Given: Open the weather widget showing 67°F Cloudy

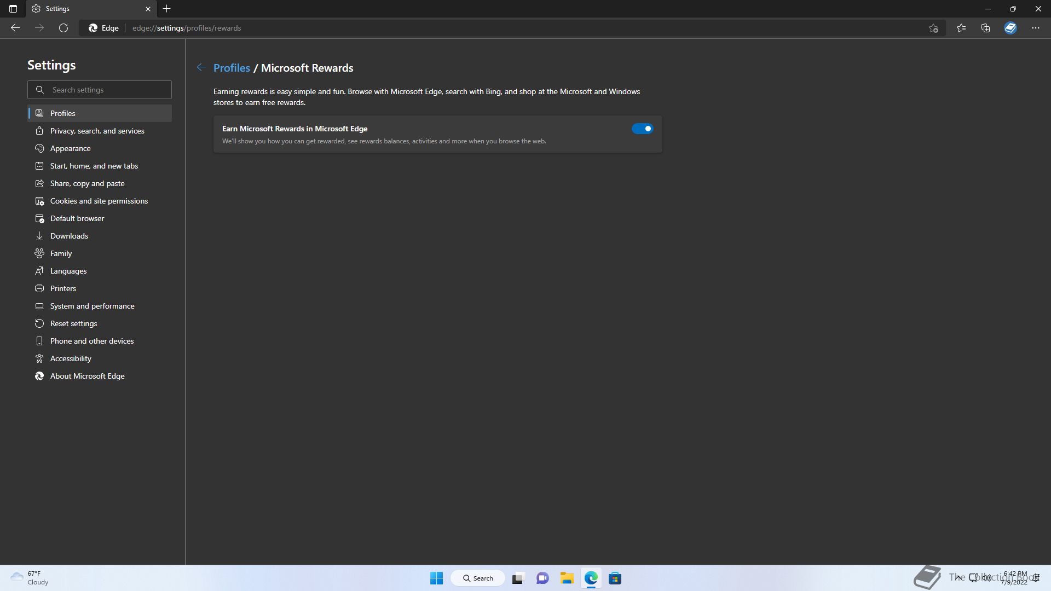Looking at the screenshot, I should [x=30, y=578].
